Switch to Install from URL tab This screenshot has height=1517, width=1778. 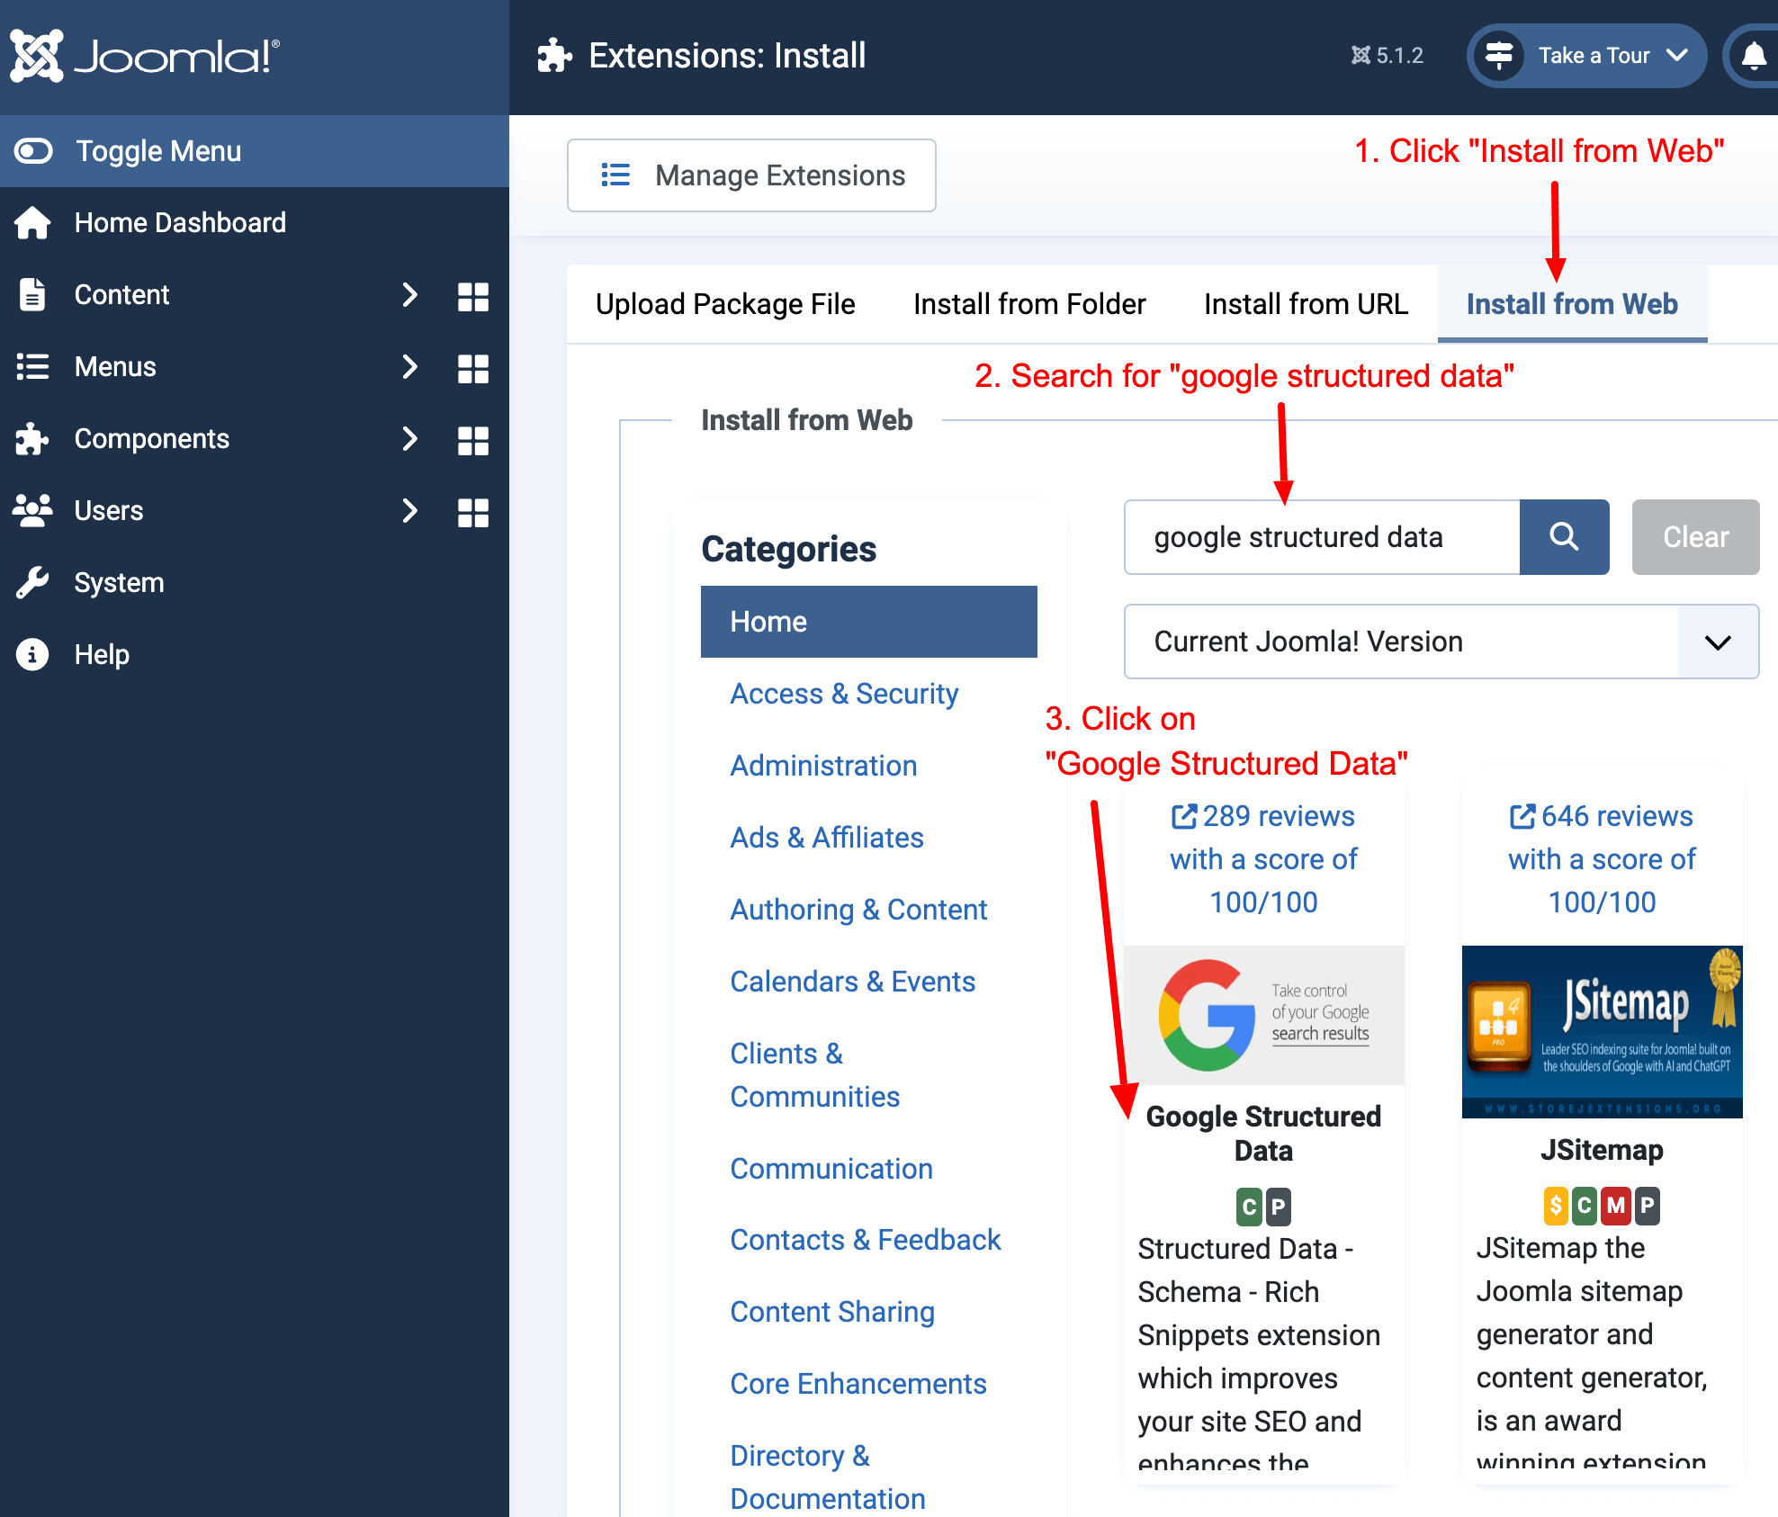1306,304
